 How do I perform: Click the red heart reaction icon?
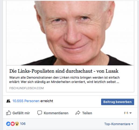pyautogui.click(x=13, y=124)
